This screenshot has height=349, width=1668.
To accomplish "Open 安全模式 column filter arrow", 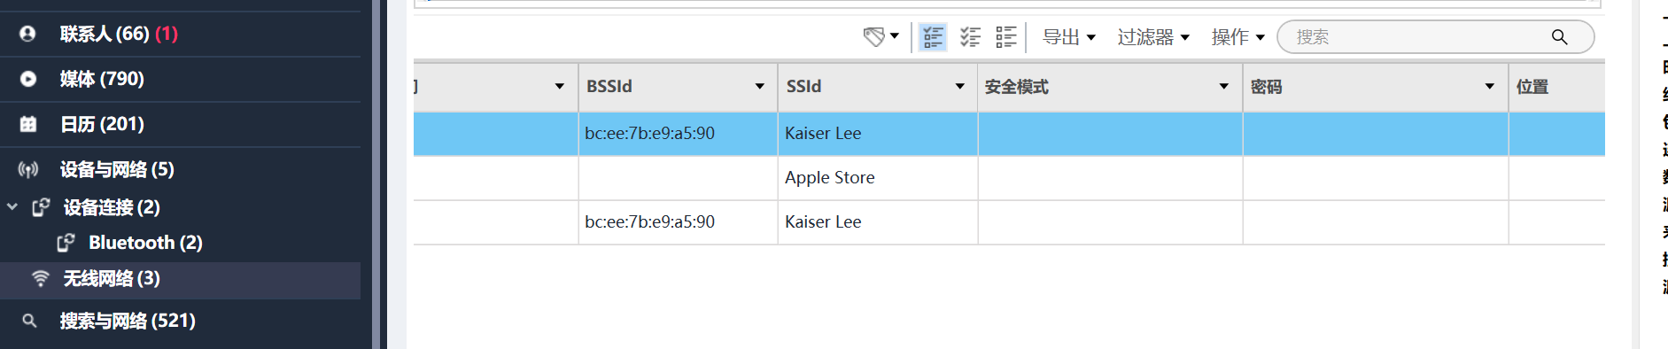I will pos(1224,87).
